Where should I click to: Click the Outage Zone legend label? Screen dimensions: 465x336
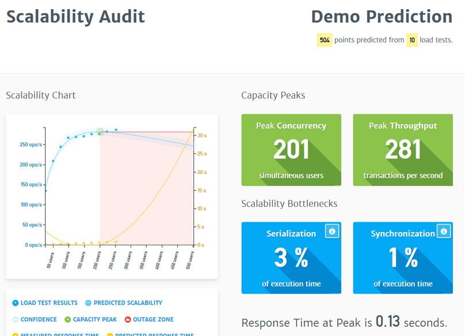pyautogui.click(x=153, y=319)
